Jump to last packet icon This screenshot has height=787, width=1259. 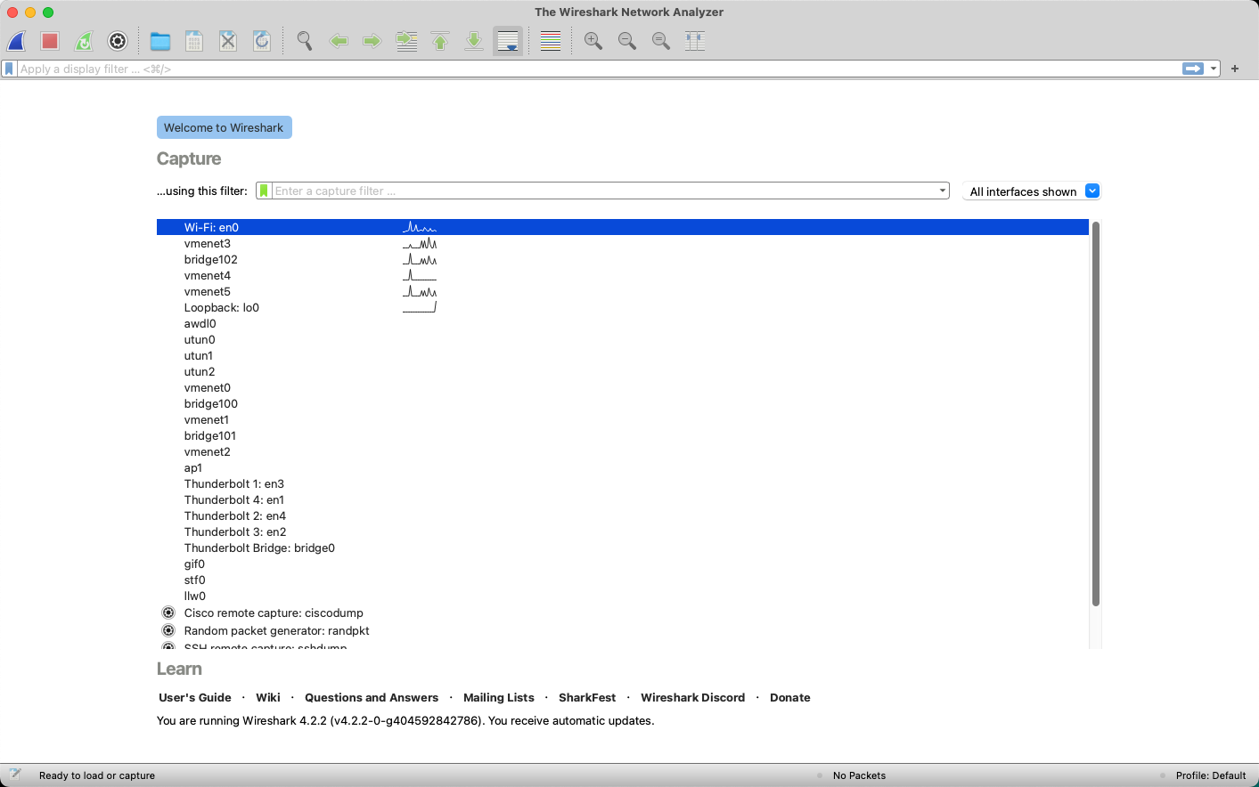(x=474, y=41)
